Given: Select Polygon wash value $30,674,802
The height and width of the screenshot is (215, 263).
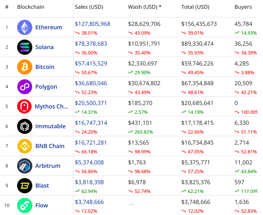Looking at the screenshot, I should [x=144, y=83].
